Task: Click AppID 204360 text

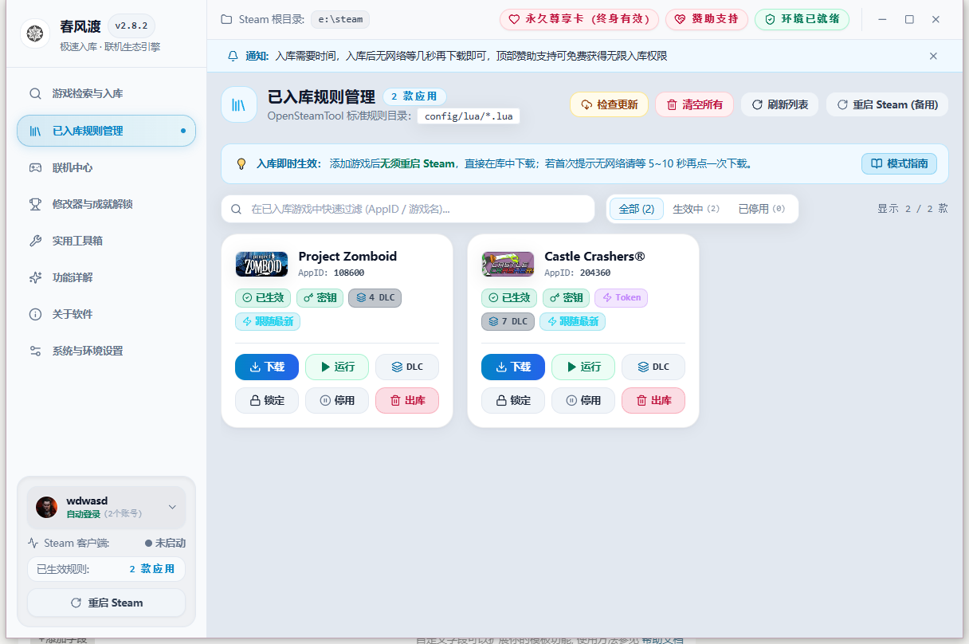Action: [x=577, y=273]
